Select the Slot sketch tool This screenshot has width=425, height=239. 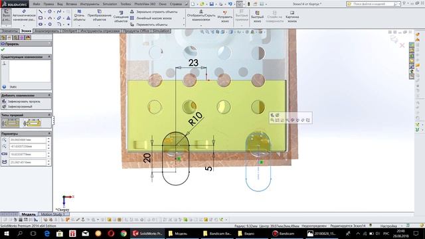point(41,25)
